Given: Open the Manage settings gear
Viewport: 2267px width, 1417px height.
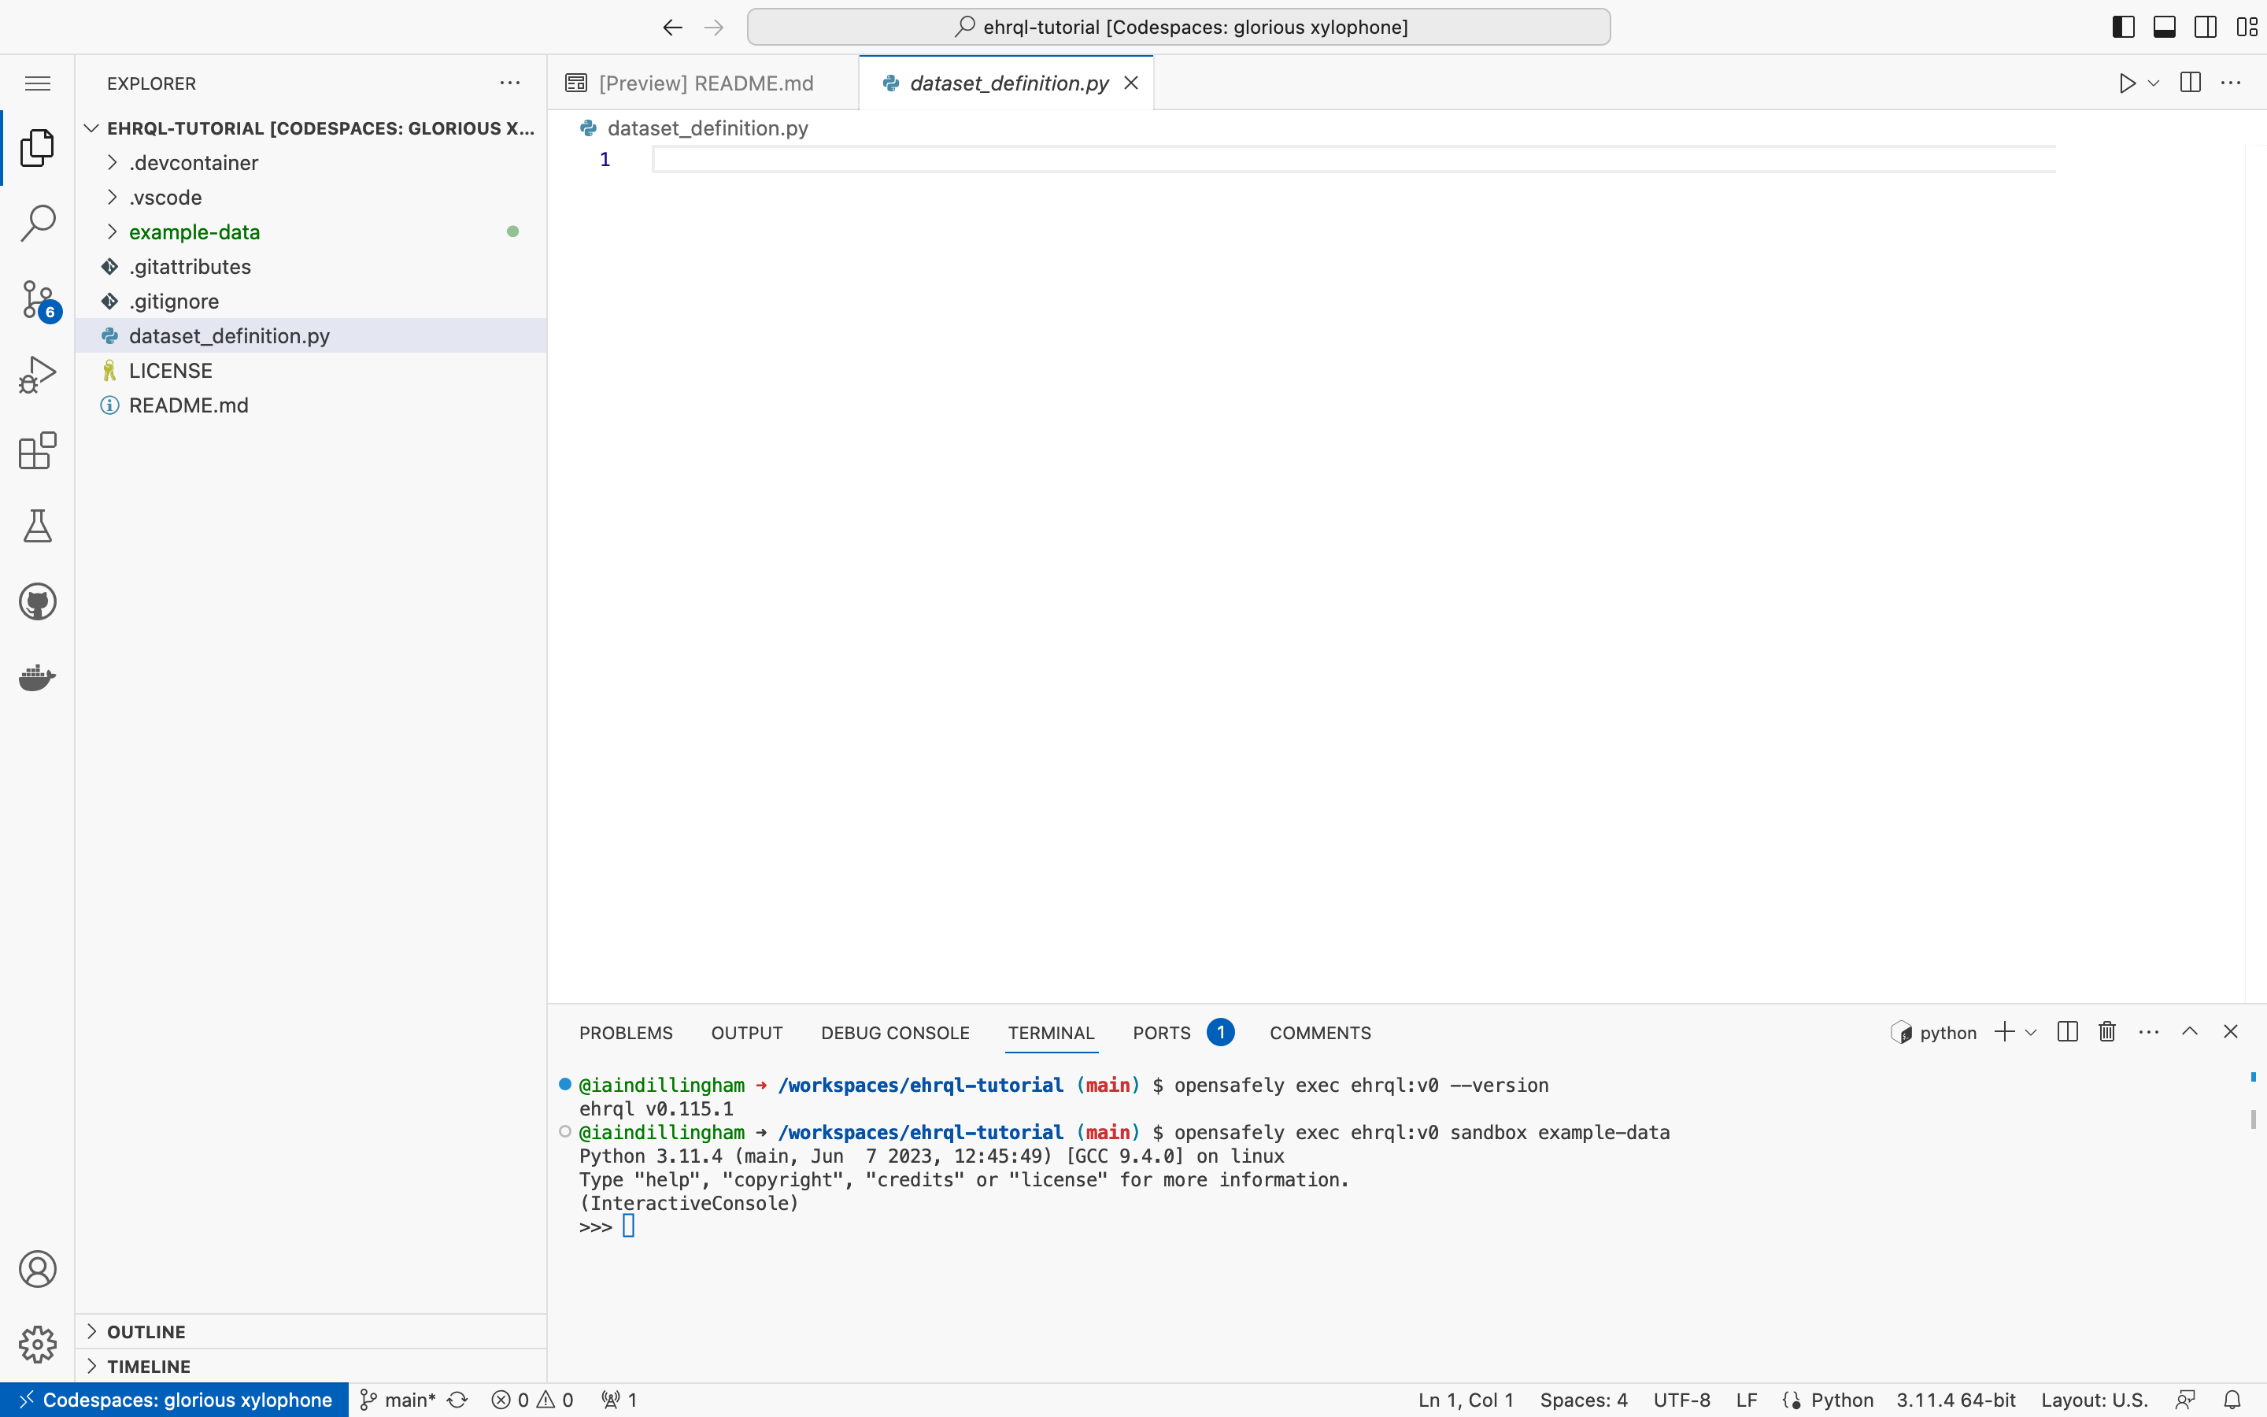Looking at the screenshot, I should click(38, 1345).
